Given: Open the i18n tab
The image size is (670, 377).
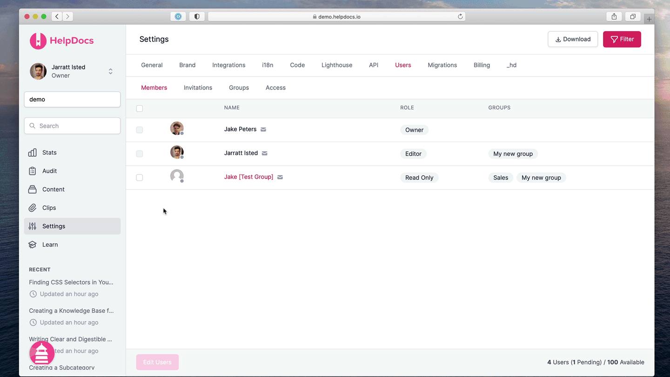Looking at the screenshot, I should coord(268,65).
